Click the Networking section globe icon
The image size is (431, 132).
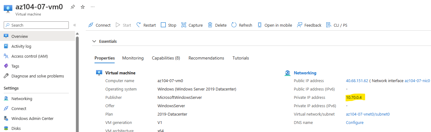click(287, 73)
